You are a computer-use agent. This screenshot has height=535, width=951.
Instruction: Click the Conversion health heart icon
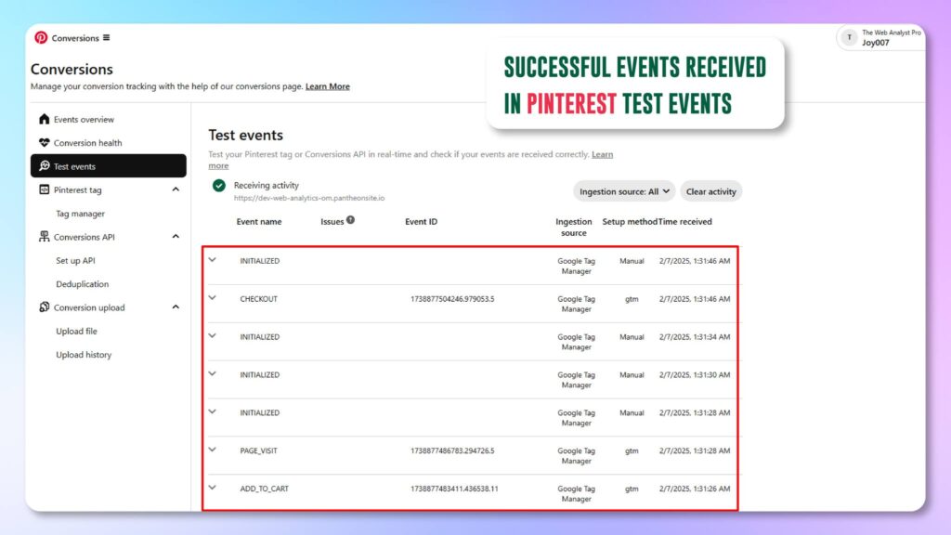[x=45, y=142]
